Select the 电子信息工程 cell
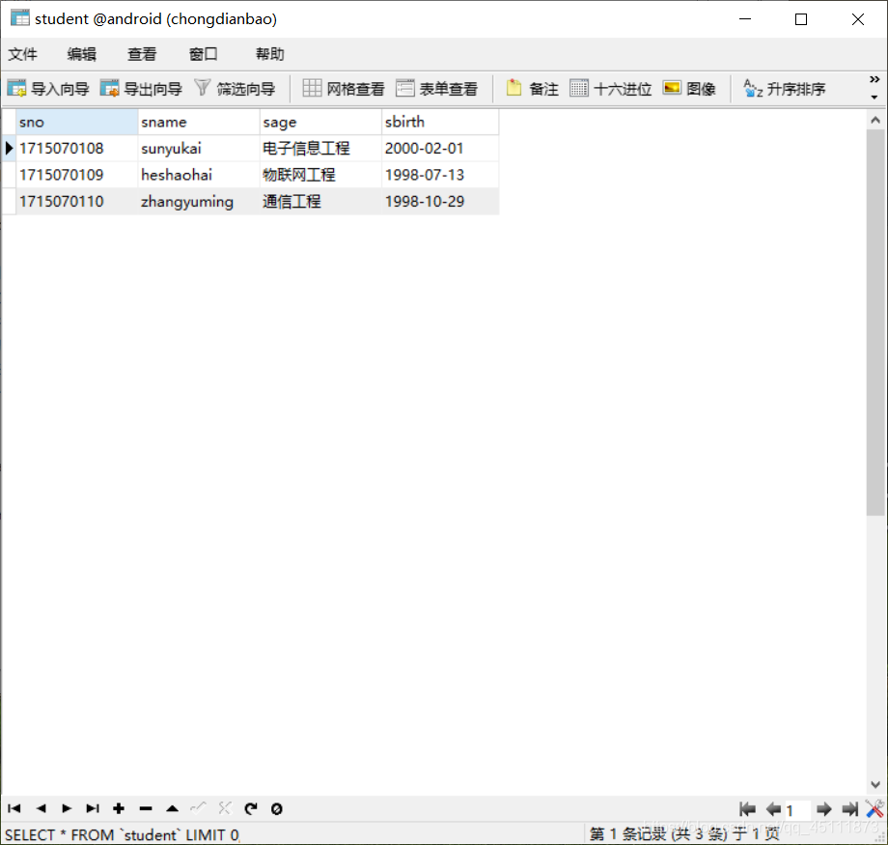Viewport: 888px width, 845px height. (x=320, y=149)
